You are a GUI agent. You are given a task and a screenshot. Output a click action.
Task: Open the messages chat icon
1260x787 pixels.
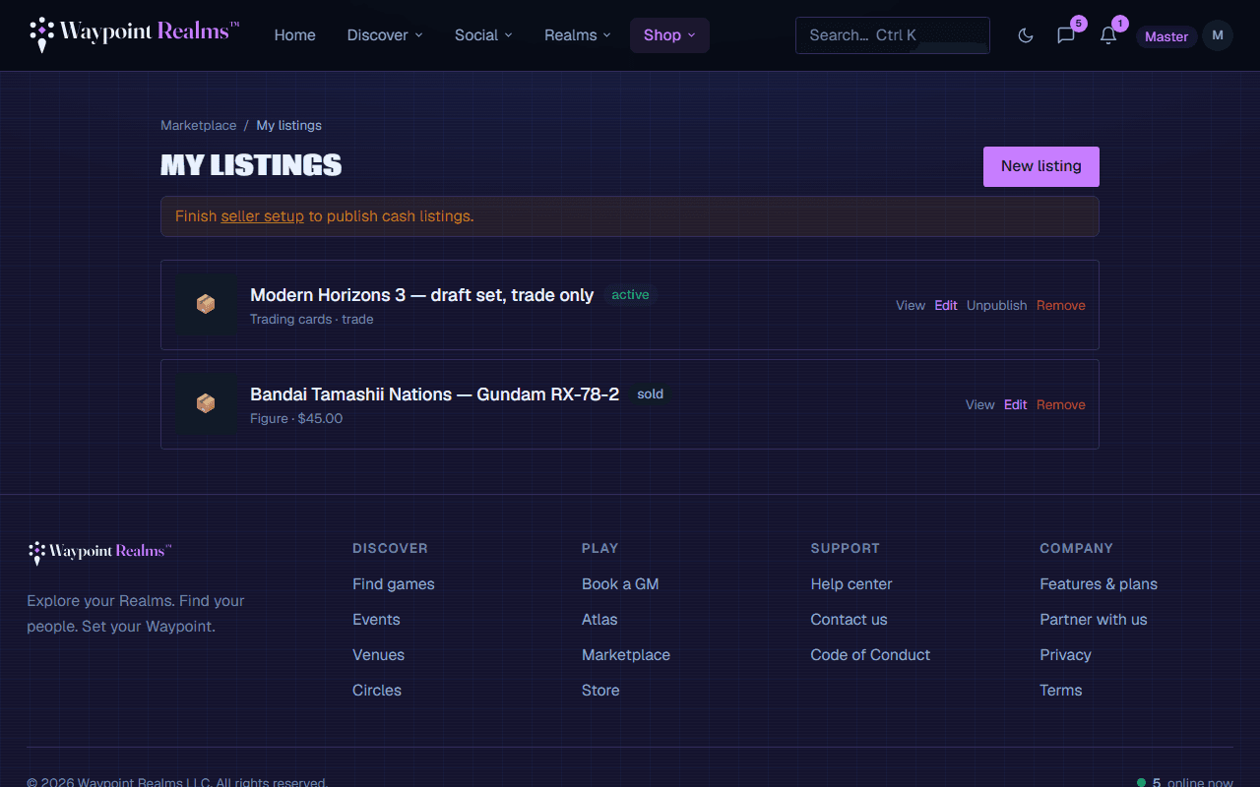tap(1066, 35)
